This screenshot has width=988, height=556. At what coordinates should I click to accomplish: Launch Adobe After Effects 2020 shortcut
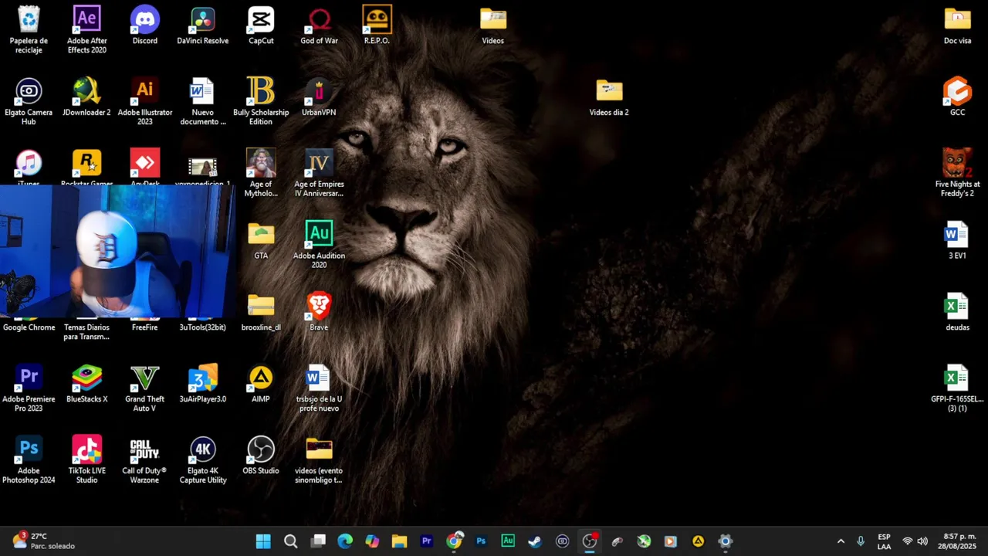click(86, 29)
